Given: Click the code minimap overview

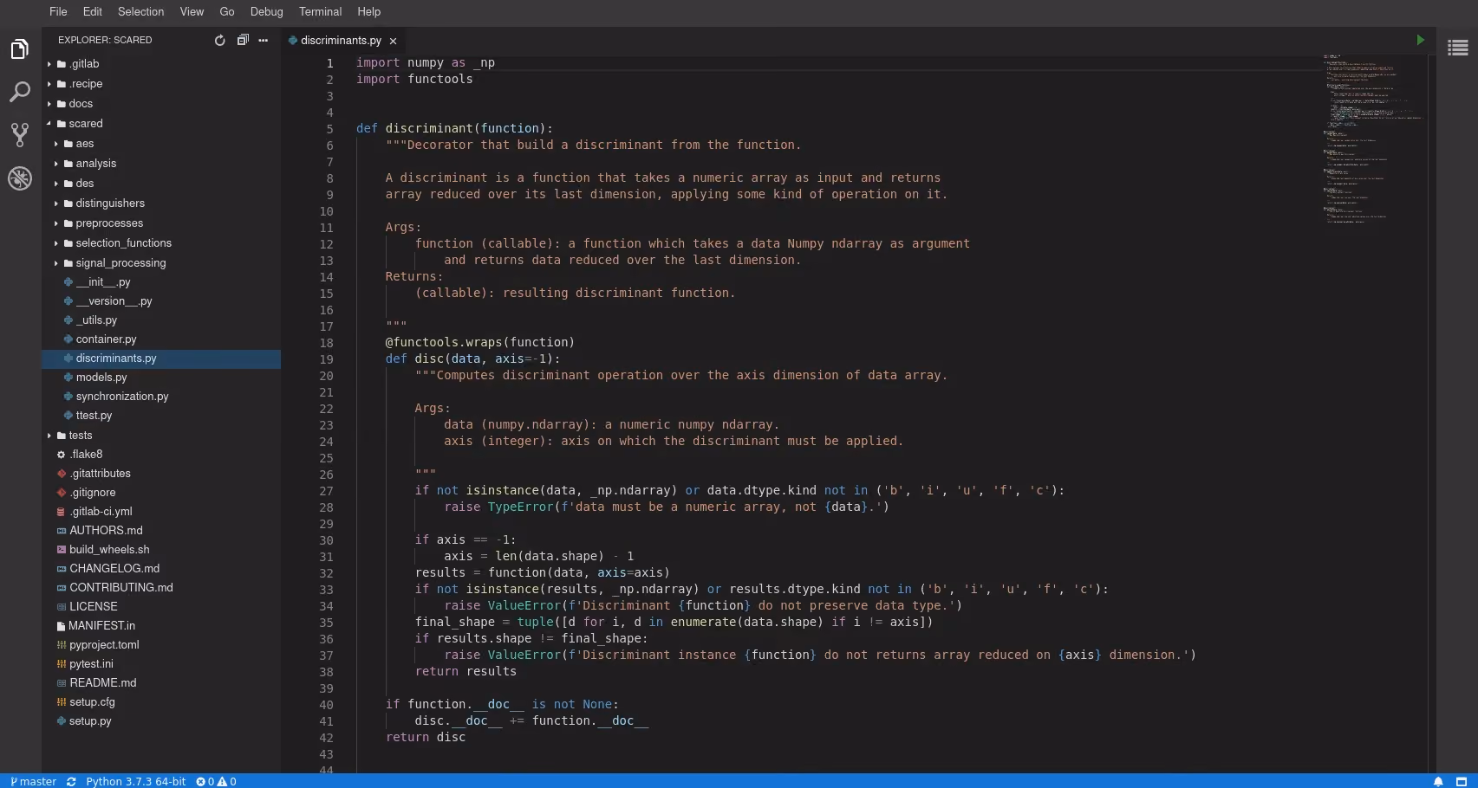Looking at the screenshot, I should coord(1373,139).
